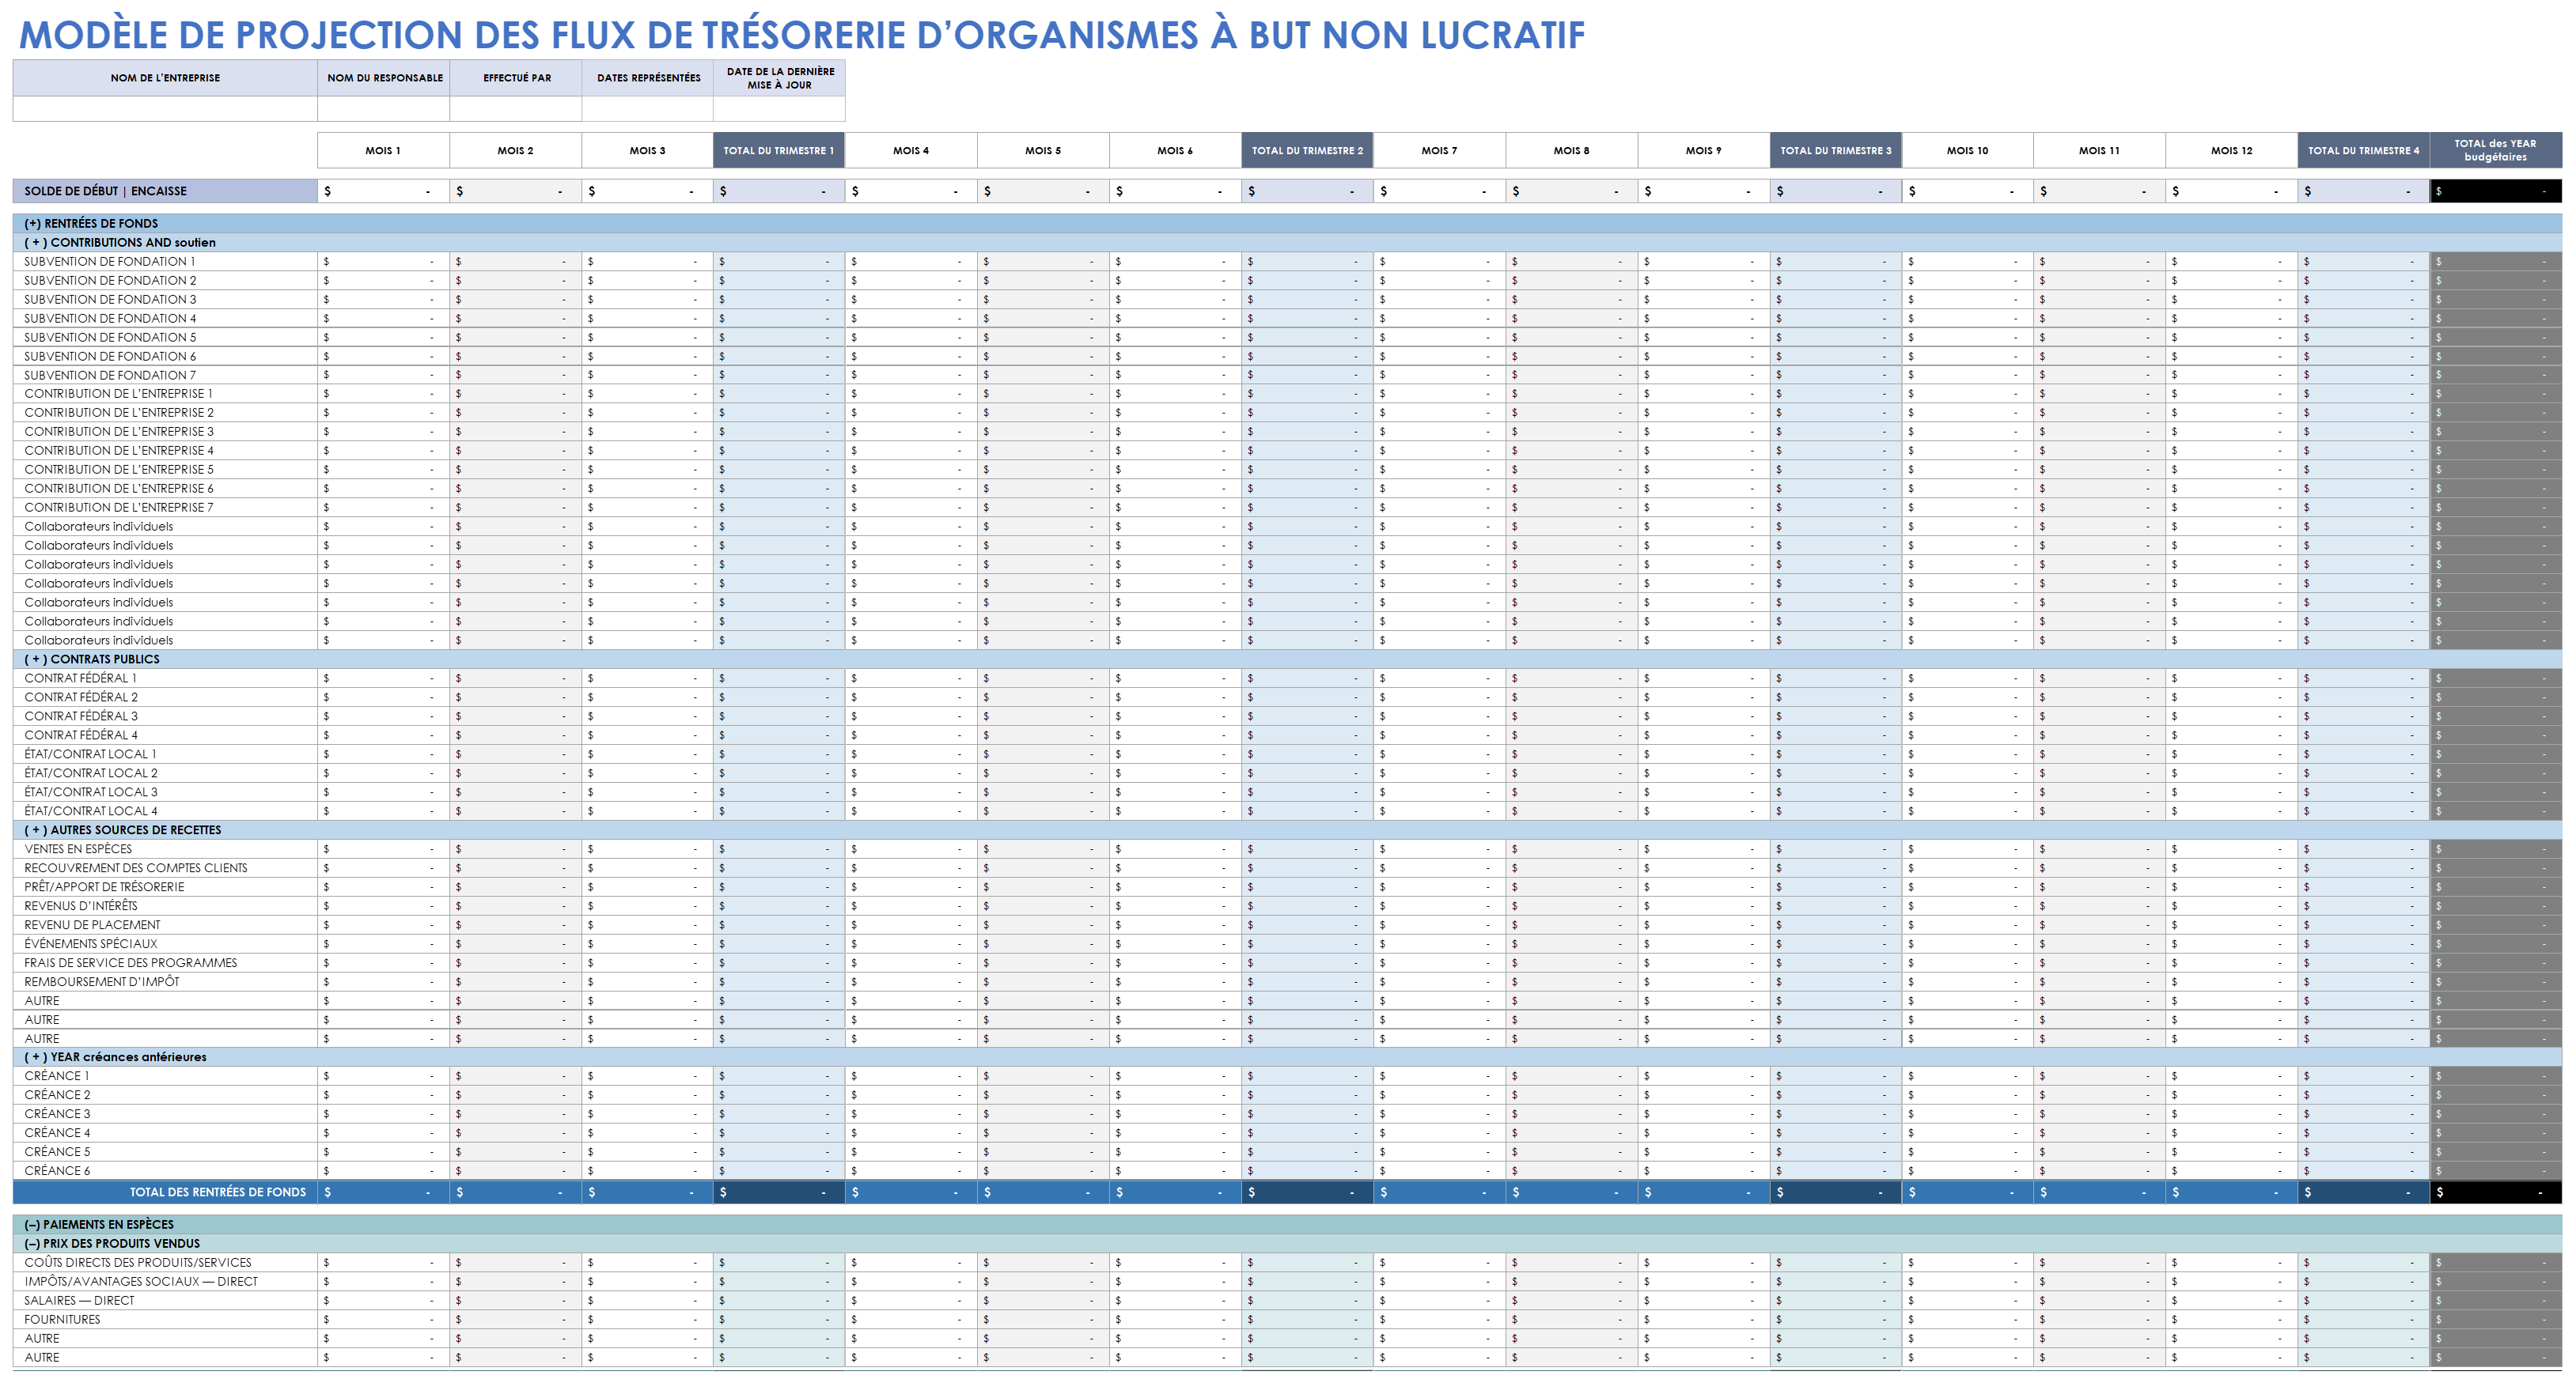Click the empty field under NOM DU RESPONSABLE
Viewport: 2576px width, 1379px height.
(x=383, y=109)
